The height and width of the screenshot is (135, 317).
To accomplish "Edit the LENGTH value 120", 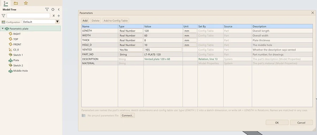I will (163, 31).
